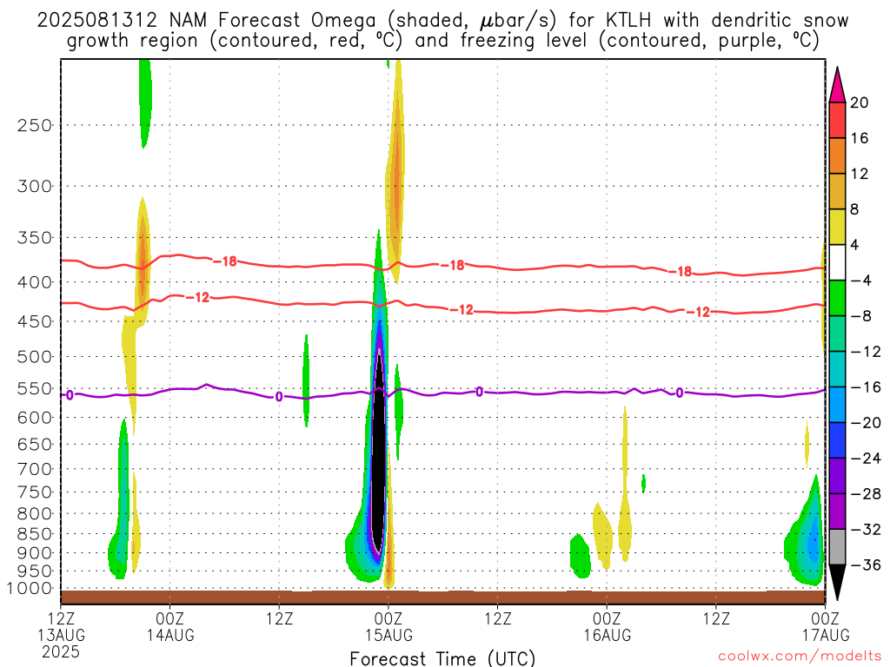Click the leftmost '-18' red contour label

coord(225,261)
